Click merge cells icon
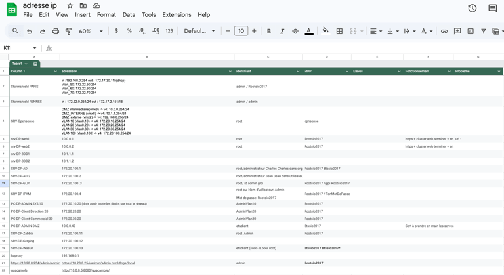Viewport: 504px width, 275px height. (353, 32)
